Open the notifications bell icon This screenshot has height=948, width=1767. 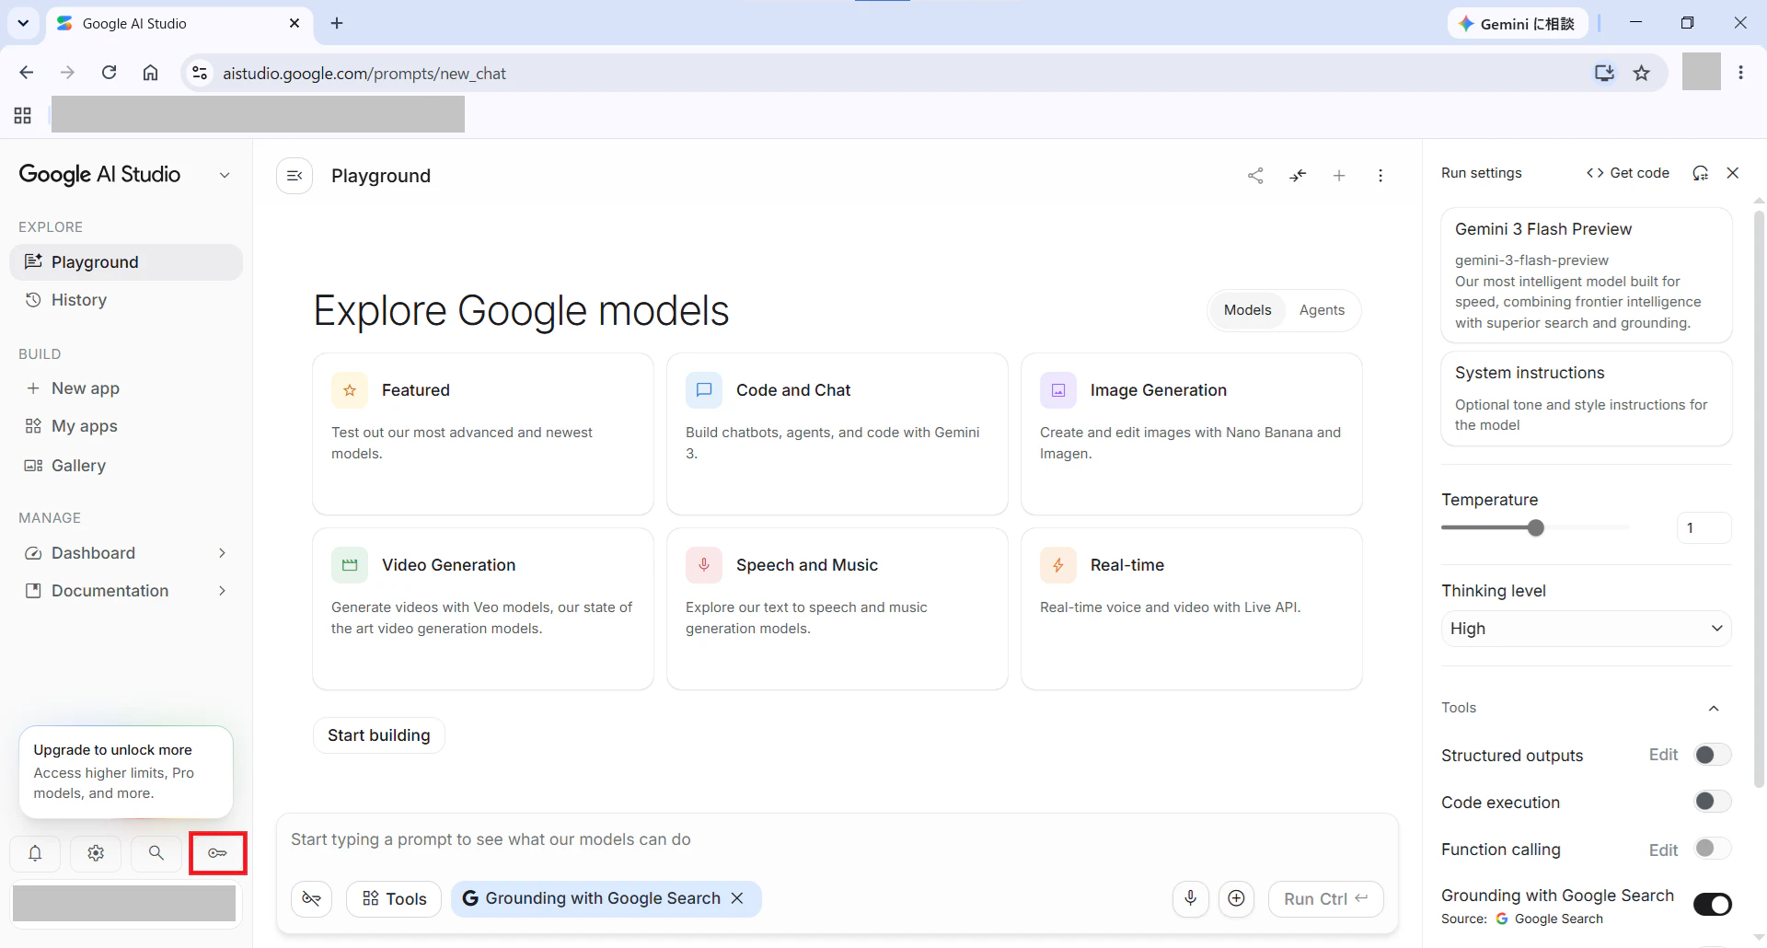pyautogui.click(x=35, y=853)
